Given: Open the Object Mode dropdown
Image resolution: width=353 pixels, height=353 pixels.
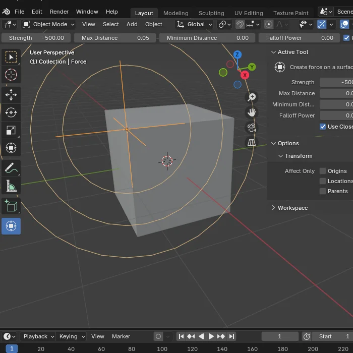Looking at the screenshot, I should tap(48, 24).
